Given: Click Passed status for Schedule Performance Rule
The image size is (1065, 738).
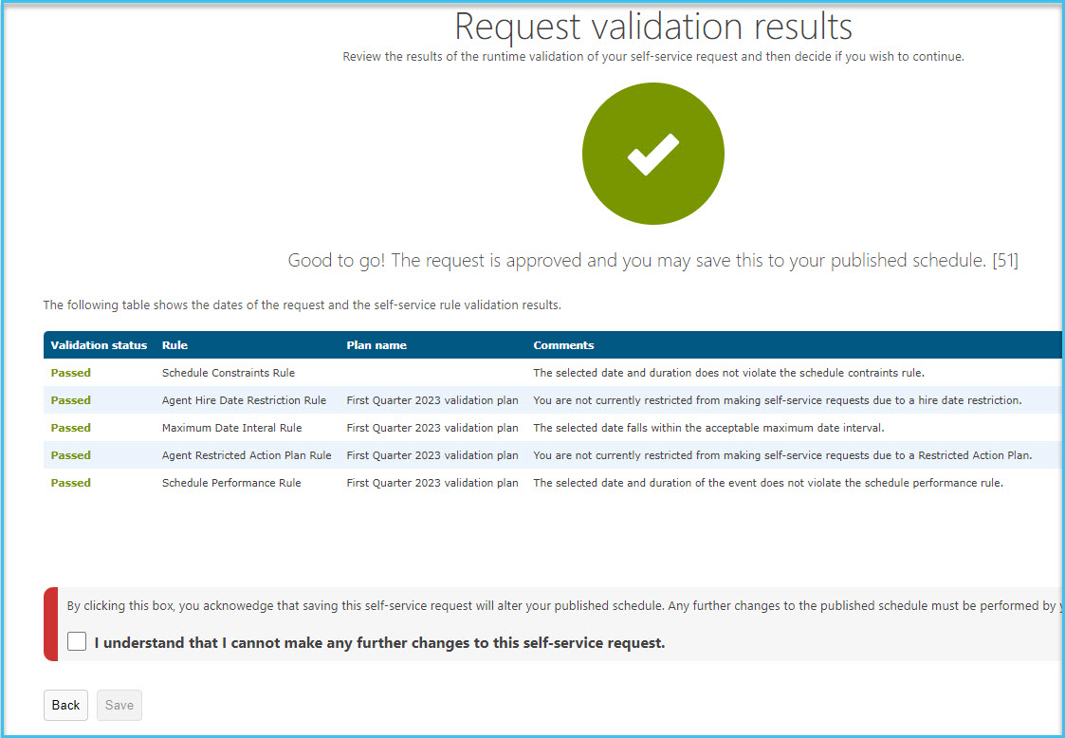Looking at the screenshot, I should pos(70,483).
